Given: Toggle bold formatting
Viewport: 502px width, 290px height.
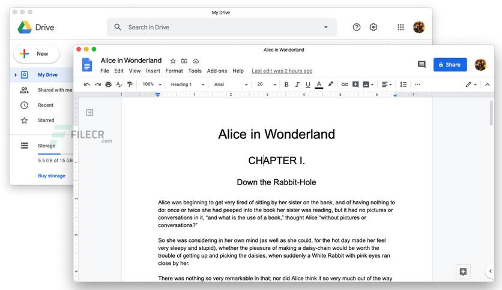Looking at the screenshot, I should click(x=286, y=84).
